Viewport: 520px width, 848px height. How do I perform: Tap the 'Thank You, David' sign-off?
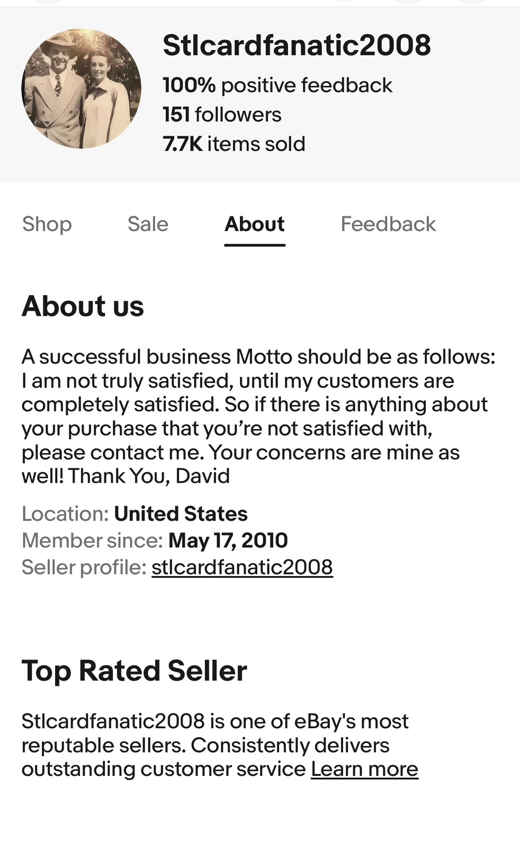[x=149, y=476]
